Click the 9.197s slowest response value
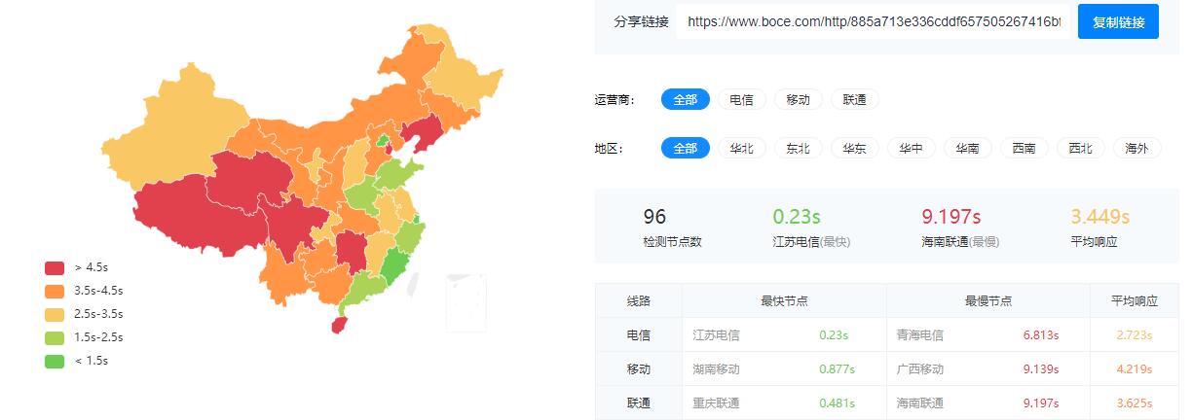1192x420 pixels. tap(950, 217)
